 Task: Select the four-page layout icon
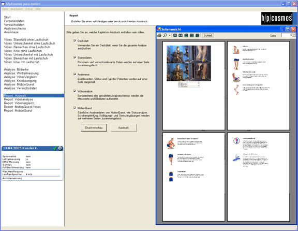pos(192,35)
